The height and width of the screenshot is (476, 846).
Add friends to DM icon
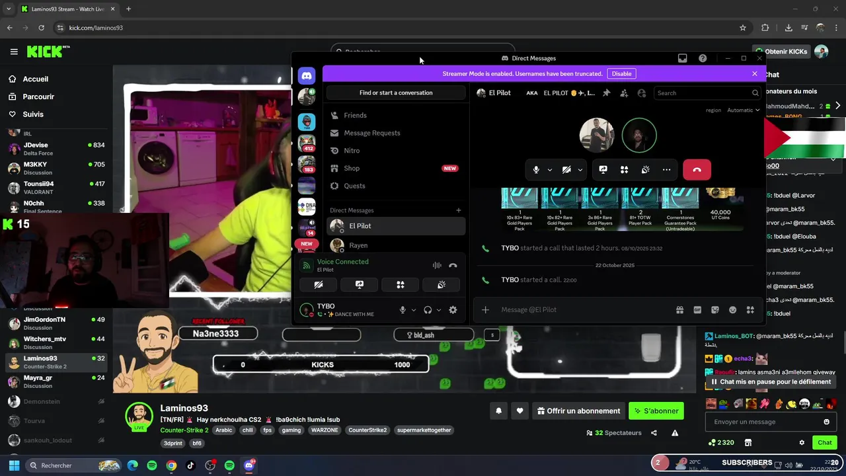click(x=624, y=93)
